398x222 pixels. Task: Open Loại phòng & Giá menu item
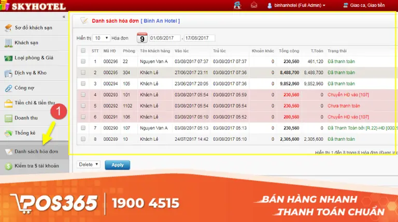[34, 58]
